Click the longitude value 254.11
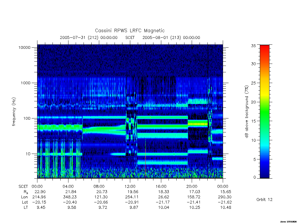 click(132, 197)
